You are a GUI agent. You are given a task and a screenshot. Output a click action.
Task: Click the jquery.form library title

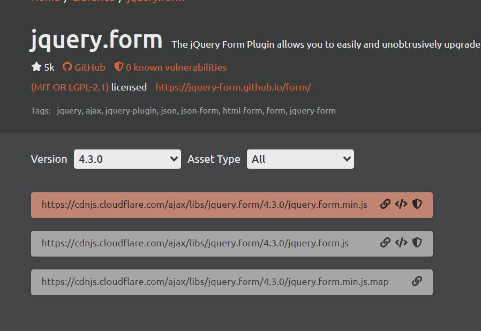[96, 40]
